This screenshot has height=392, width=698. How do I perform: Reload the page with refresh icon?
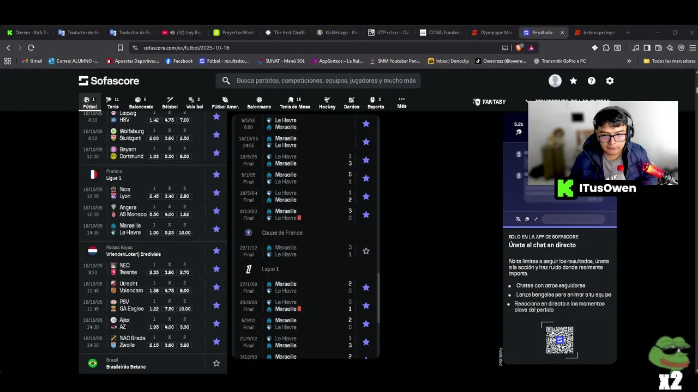click(x=31, y=48)
